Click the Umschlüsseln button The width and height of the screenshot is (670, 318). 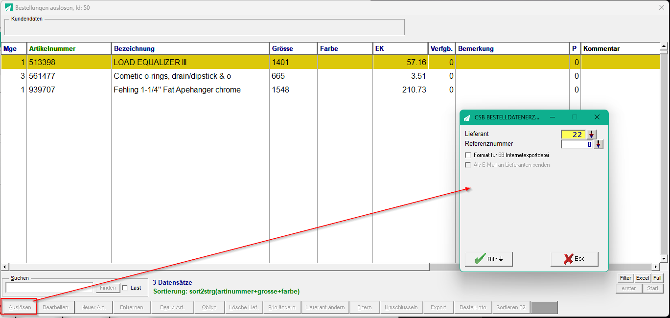[x=401, y=307]
